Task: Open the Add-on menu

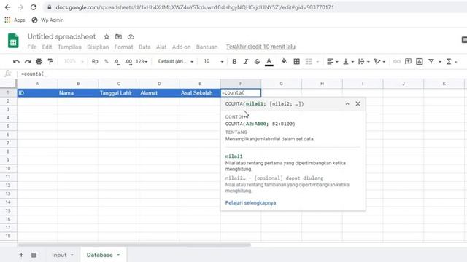Action: (x=181, y=47)
